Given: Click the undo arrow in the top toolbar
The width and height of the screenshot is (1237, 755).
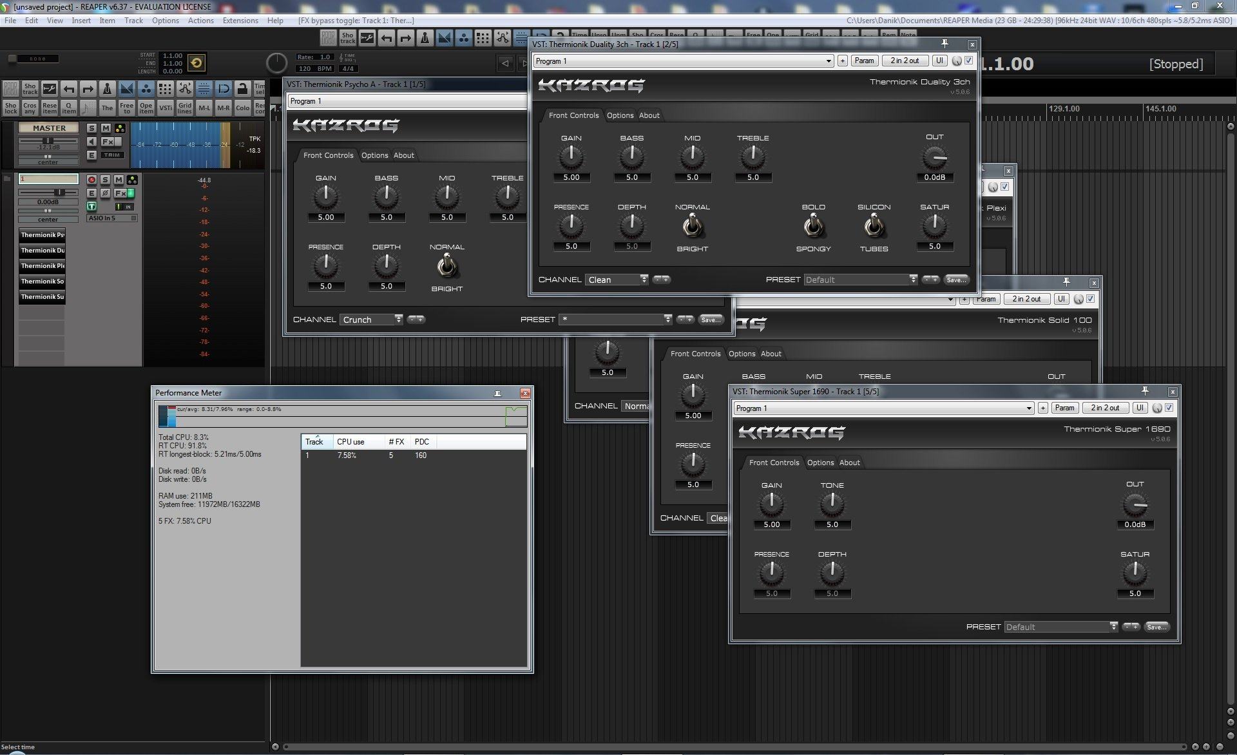Looking at the screenshot, I should coord(387,38).
